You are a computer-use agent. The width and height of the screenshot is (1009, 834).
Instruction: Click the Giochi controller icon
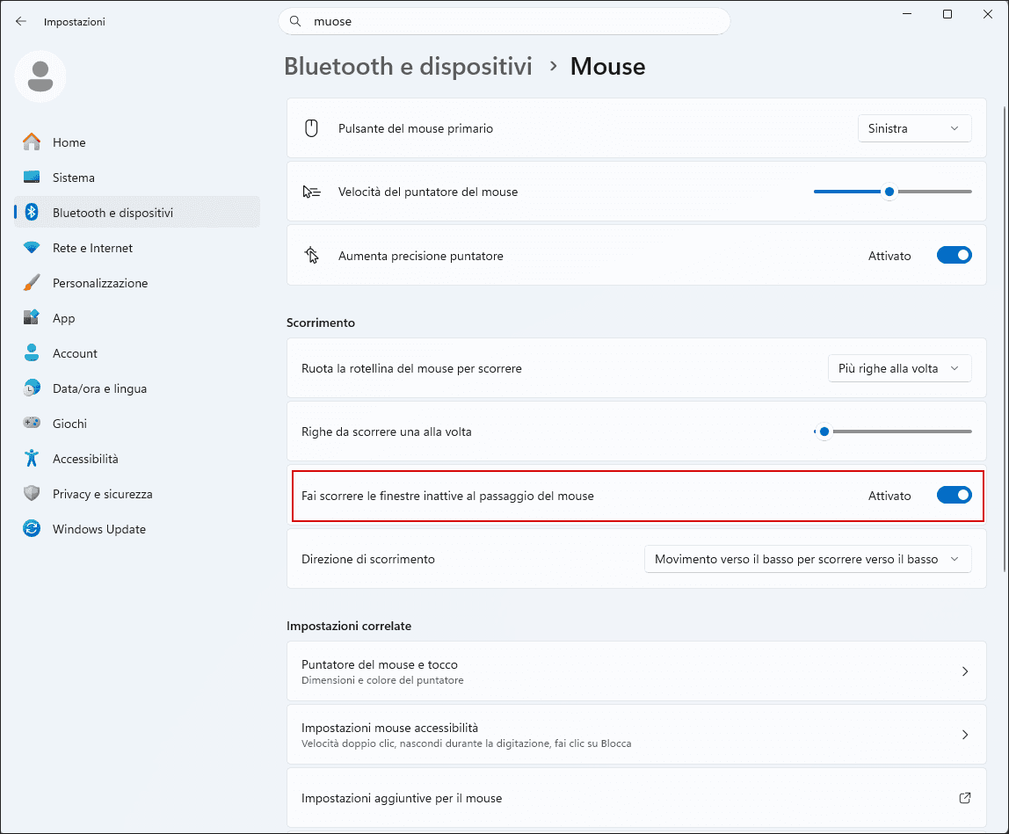point(31,424)
